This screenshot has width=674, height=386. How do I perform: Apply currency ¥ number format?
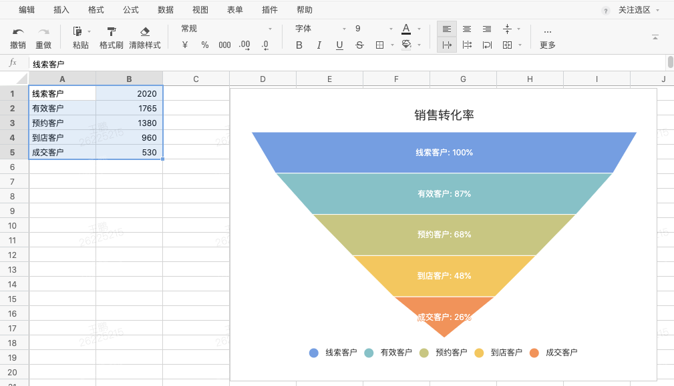pyautogui.click(x=185, y=45)
